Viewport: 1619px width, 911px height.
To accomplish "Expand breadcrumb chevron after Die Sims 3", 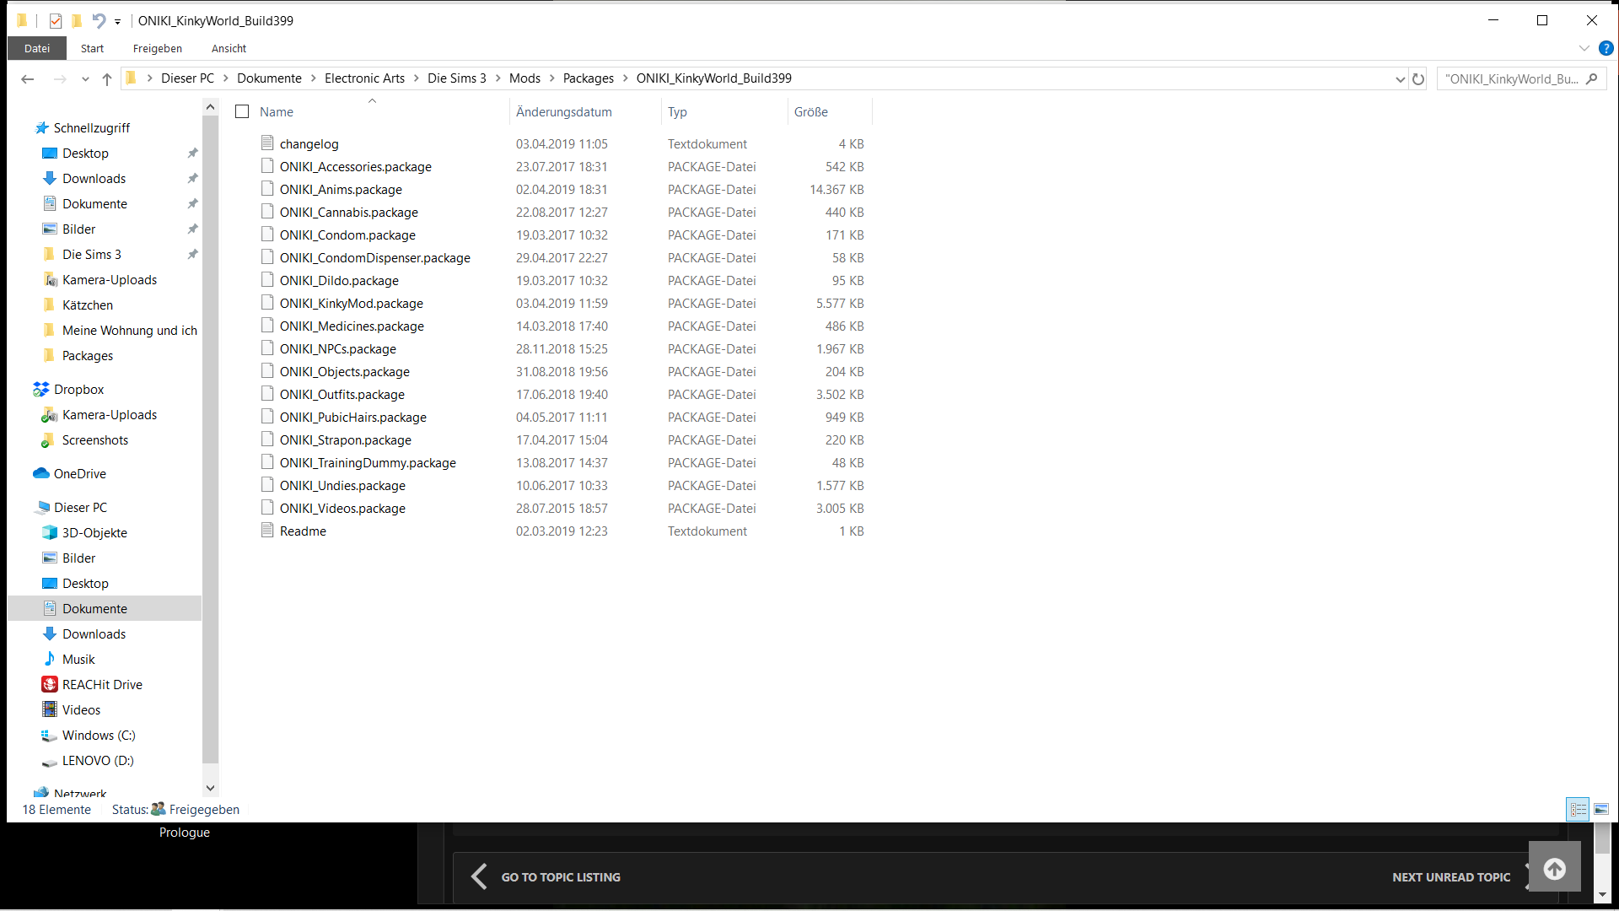I will click(x=498, y=78).
